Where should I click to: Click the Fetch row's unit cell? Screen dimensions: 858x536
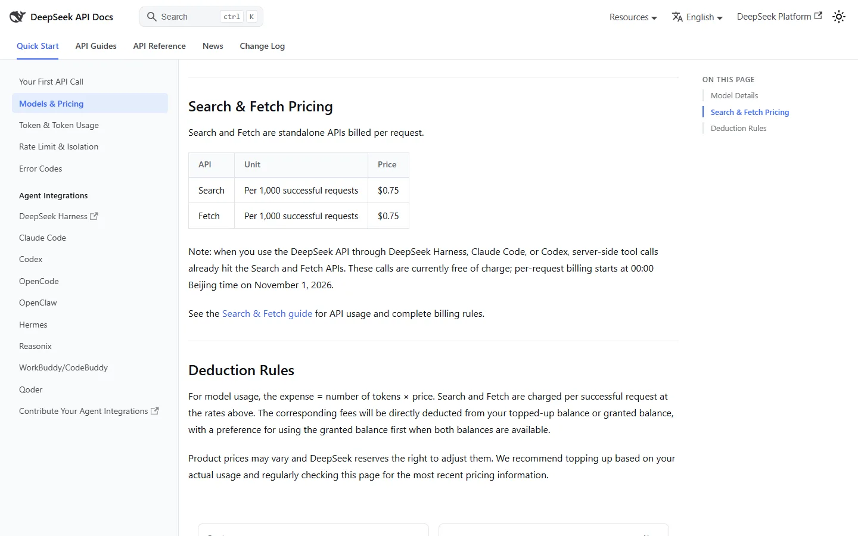tap(301, 216)
